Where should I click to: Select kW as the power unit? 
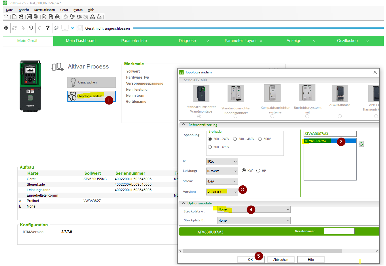click(x=244, y=170)
